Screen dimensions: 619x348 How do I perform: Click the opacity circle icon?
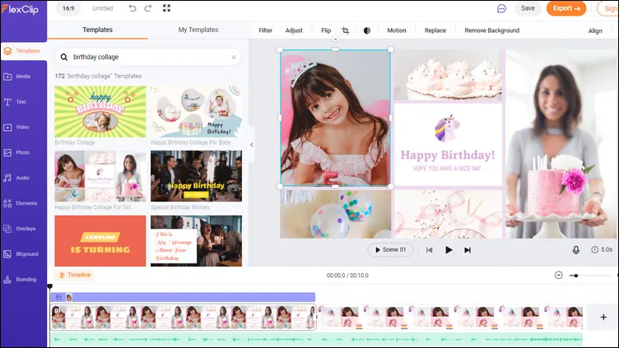pos(367,30)
